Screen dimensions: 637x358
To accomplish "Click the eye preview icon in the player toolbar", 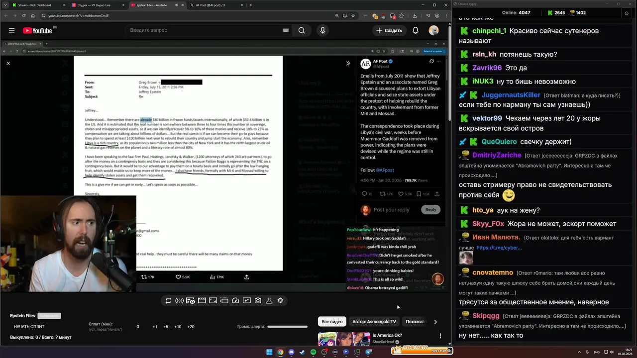I will pos(191,301).
